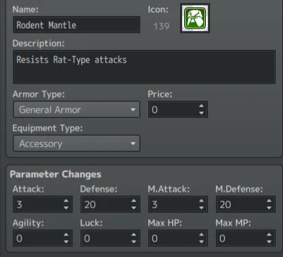Increase the Price value with up arrow

pyautogui.click(x=201, y=106)
